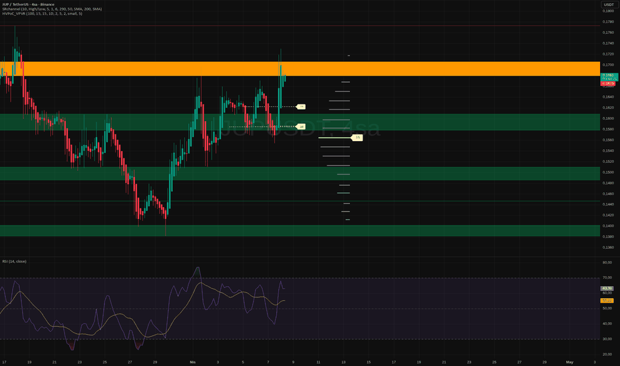Click the 13 date label on time axis

(343, 362)
